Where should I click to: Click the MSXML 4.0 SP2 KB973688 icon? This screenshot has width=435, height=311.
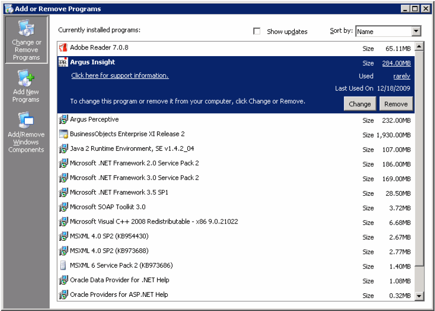tap(63, 251)
